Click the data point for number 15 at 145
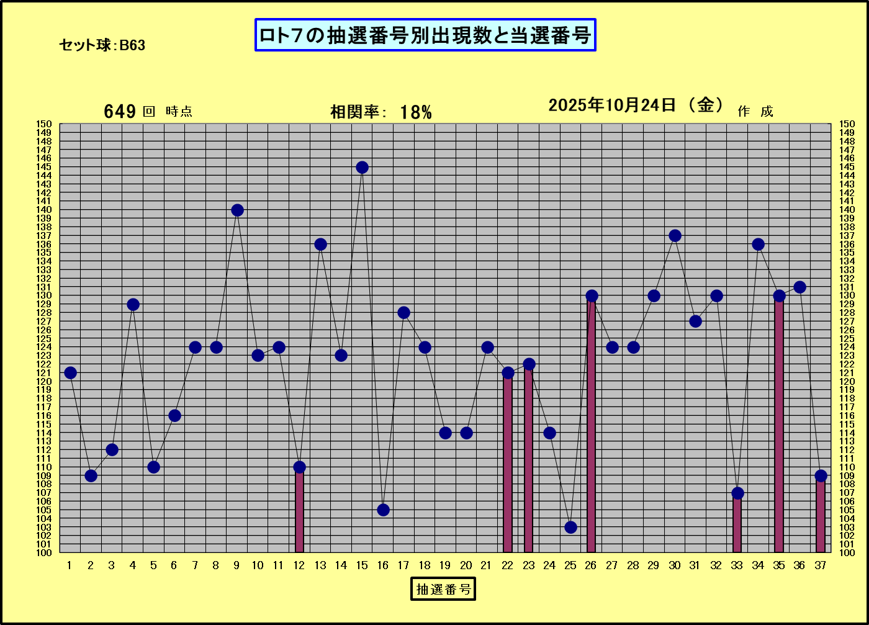The image size is (869, 625). (362, 168)
